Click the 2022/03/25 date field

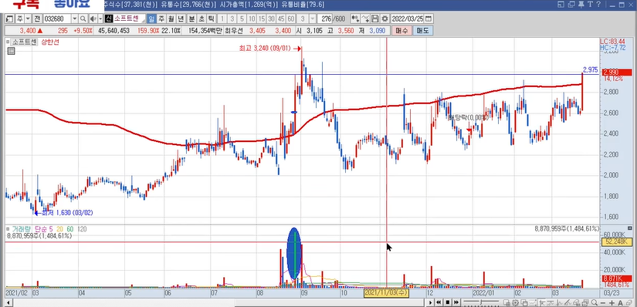click(x=408, y=19)
